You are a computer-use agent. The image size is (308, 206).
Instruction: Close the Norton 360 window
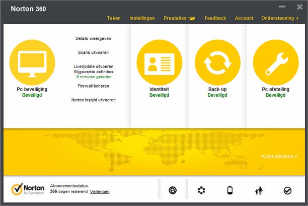(300, 7)
